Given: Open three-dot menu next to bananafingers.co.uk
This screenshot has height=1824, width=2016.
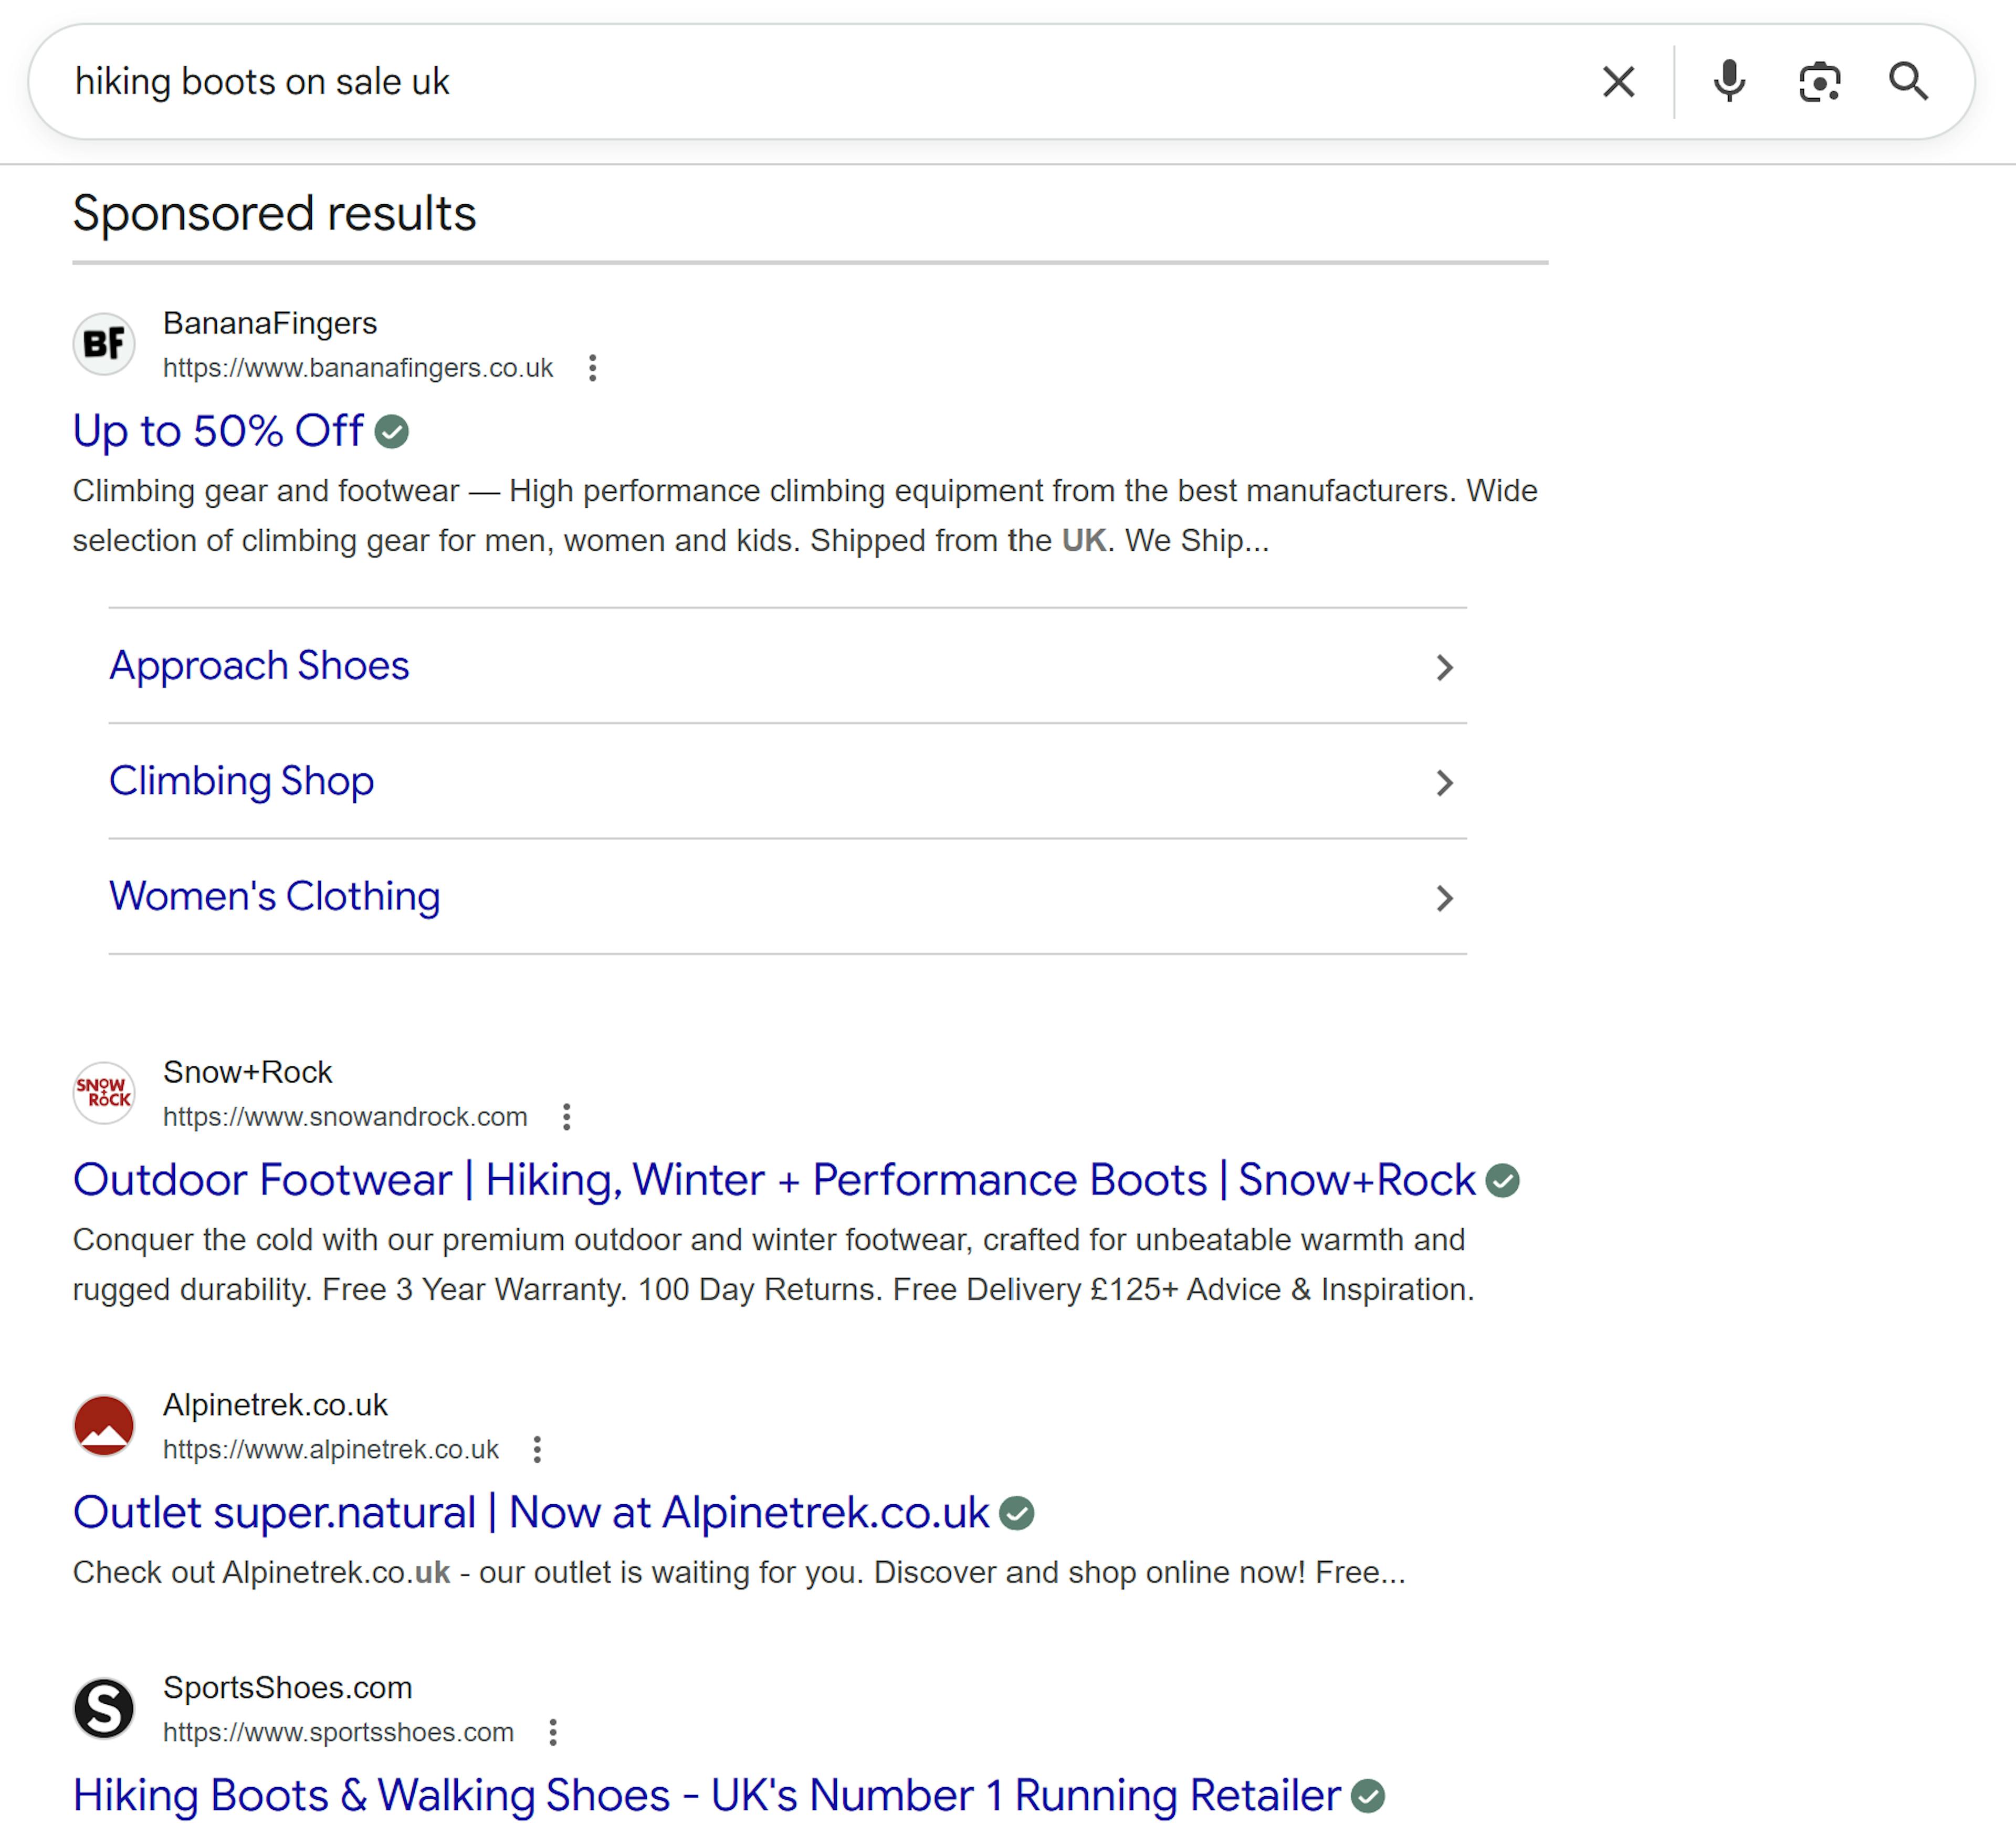Looking at the screenshot, I should click(593, 368).
